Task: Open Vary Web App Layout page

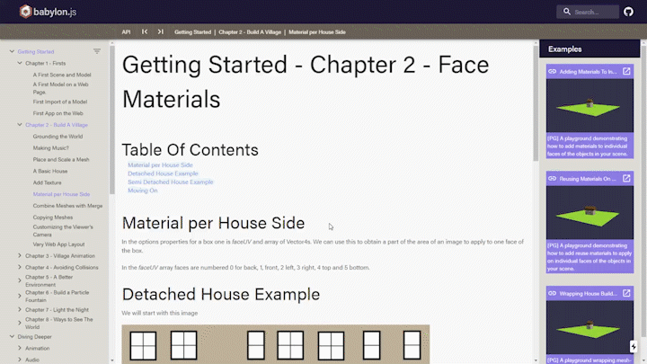Action: (x=58, y=244)
